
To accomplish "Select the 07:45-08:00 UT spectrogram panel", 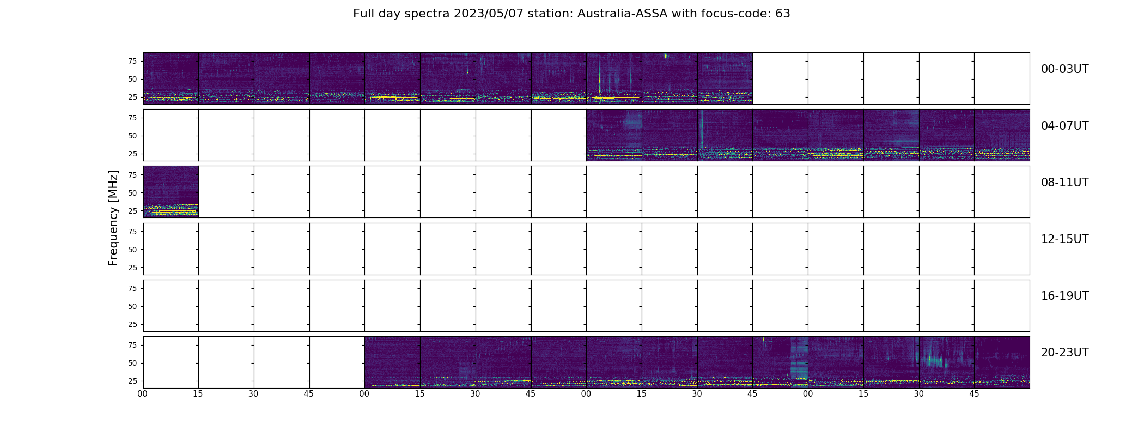I will [x=1002, y=135].
